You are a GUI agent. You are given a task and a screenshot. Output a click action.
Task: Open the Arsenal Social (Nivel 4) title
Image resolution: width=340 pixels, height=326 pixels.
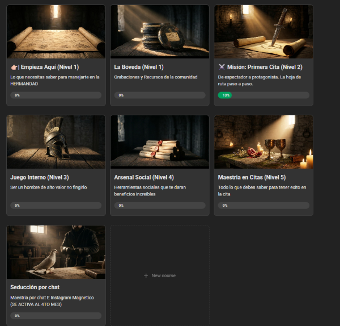click(x=144, y=177)
